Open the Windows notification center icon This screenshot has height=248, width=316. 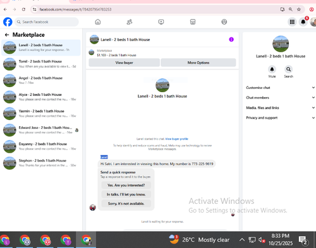(x=303, y=240)
